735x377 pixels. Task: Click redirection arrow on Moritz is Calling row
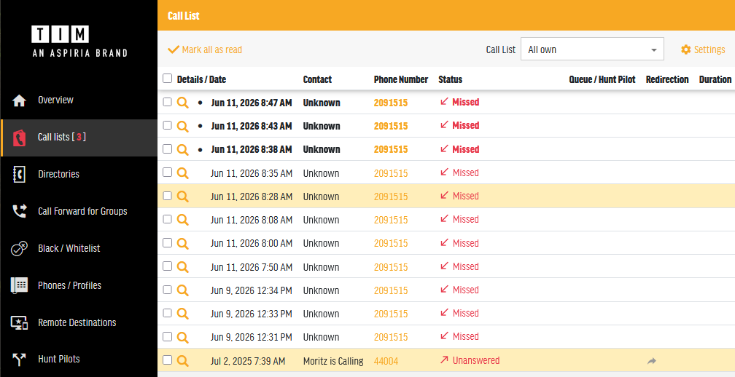652,361
